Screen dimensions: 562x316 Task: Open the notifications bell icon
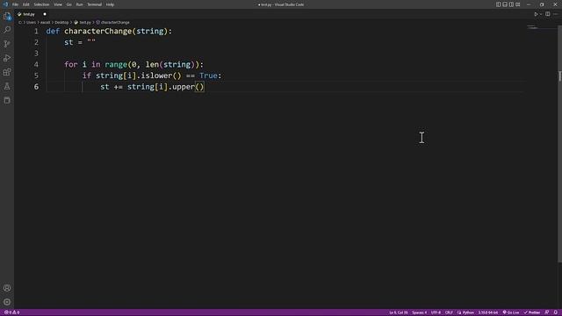(x=556, y=312)
